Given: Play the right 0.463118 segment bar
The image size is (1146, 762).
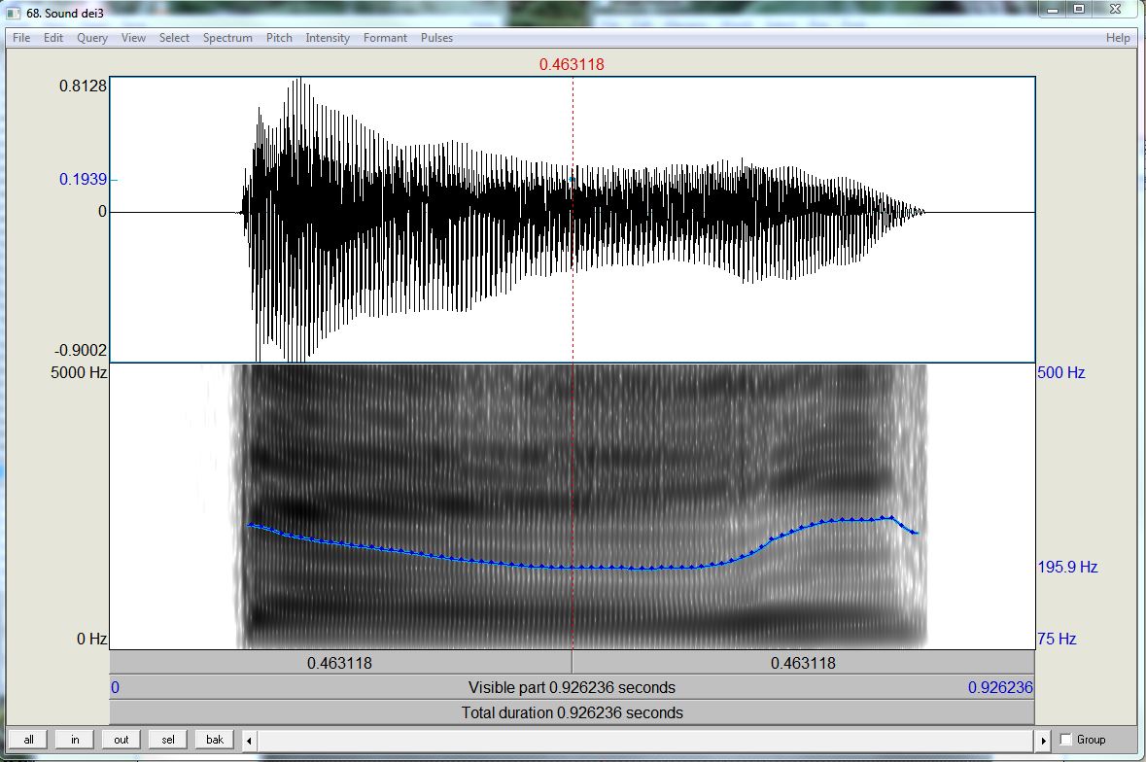Looking at the screenshot, I should [x=803, y=663].
